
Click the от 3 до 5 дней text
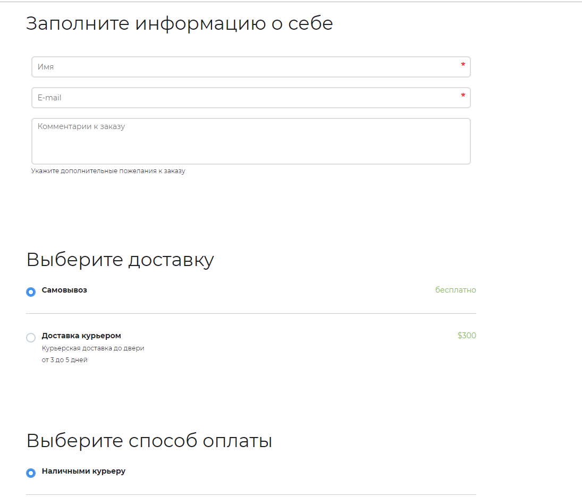(64, 360)
